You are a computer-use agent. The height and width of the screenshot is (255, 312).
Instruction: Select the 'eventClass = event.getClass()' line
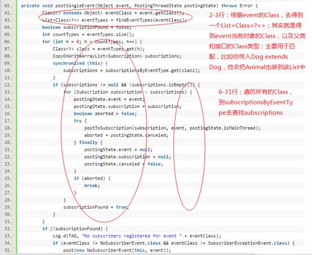coord(113,13)
